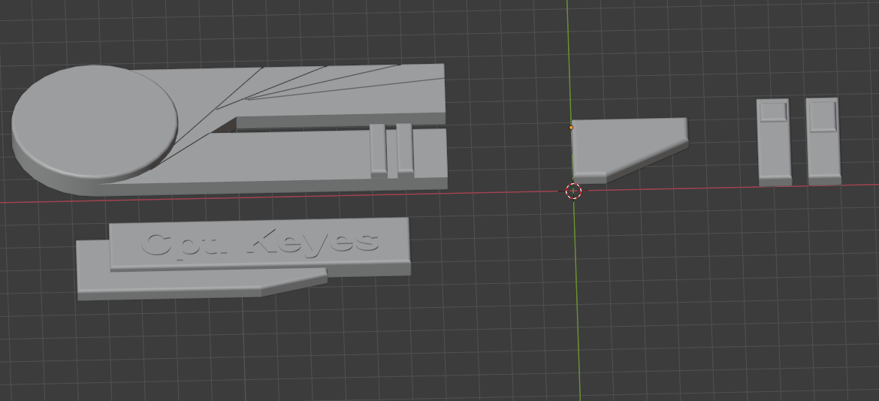Select the Cpt. Keyes nameplate slab
The image size is (879, 401).
click(259, 245)
